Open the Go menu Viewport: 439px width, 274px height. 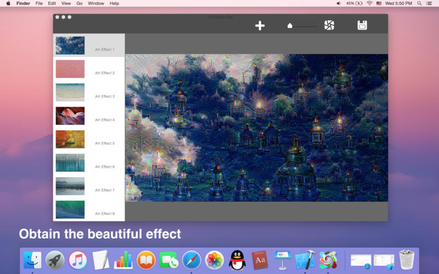coord(80,3)
